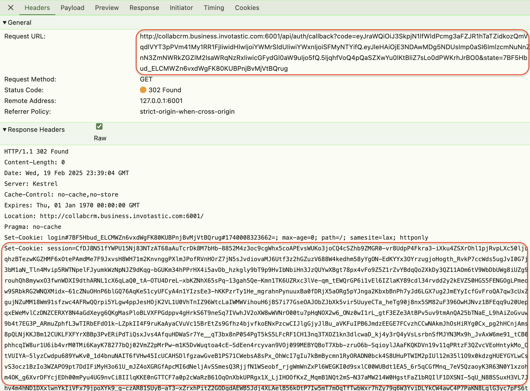This screenshot has width=530, height=391.
Task: Open the Preview tab
Action: point(107,8)
